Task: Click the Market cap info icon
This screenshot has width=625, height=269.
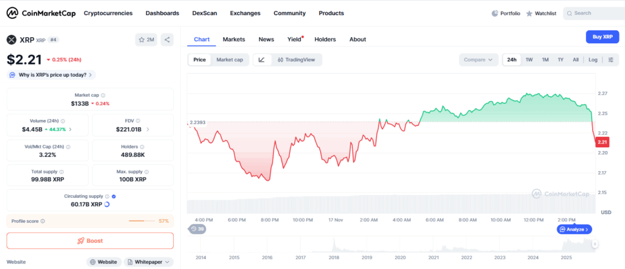Action: coord(103,96)
